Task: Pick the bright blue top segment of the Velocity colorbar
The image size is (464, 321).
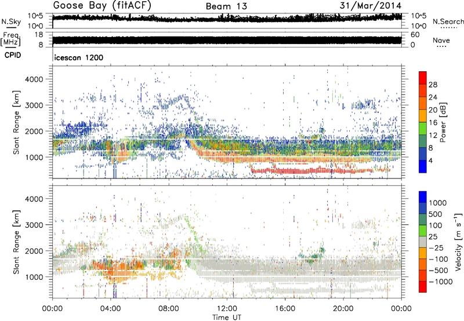Action: tap(423, 197)
